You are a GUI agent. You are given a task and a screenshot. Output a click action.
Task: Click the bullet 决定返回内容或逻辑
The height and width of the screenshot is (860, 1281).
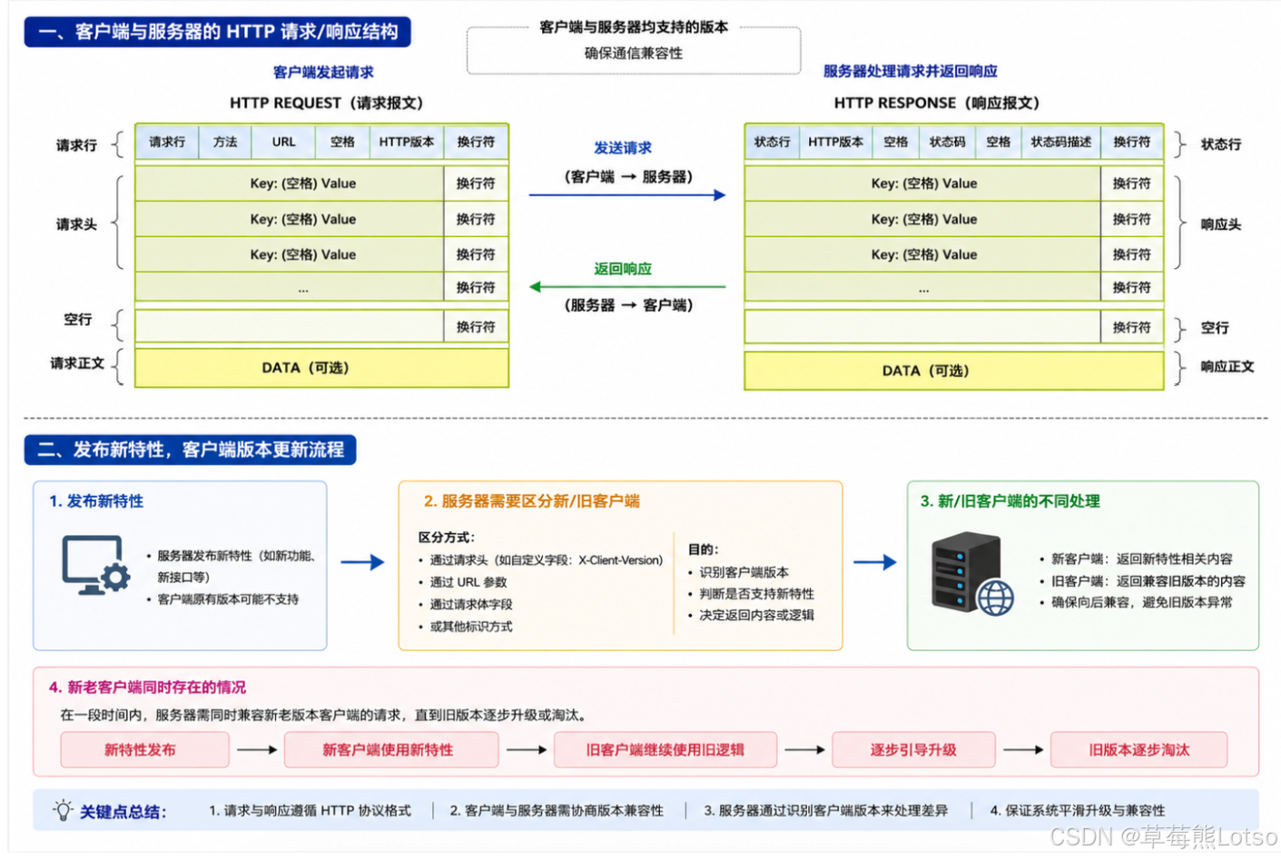(x=756, y=615)
